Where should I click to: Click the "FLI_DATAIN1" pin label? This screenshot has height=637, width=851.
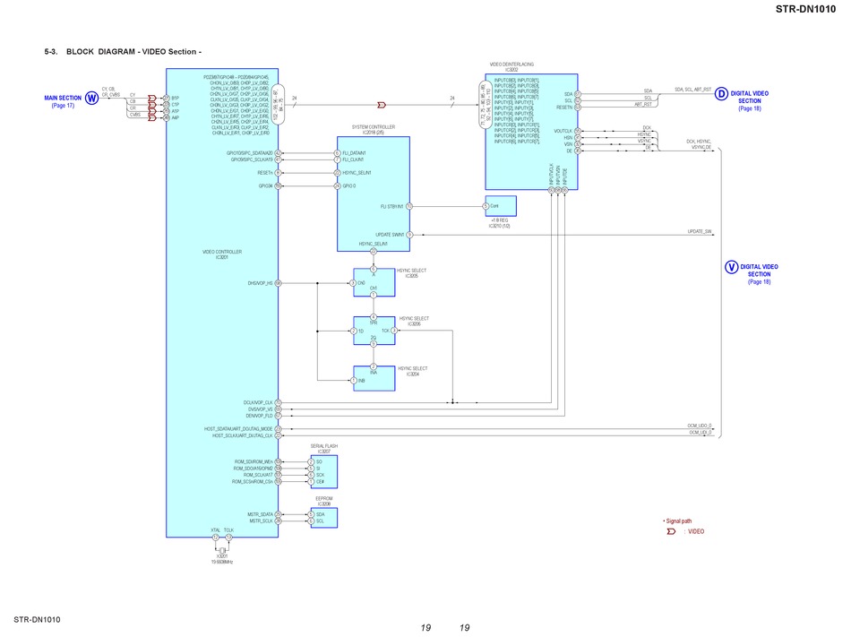point(355,153)
